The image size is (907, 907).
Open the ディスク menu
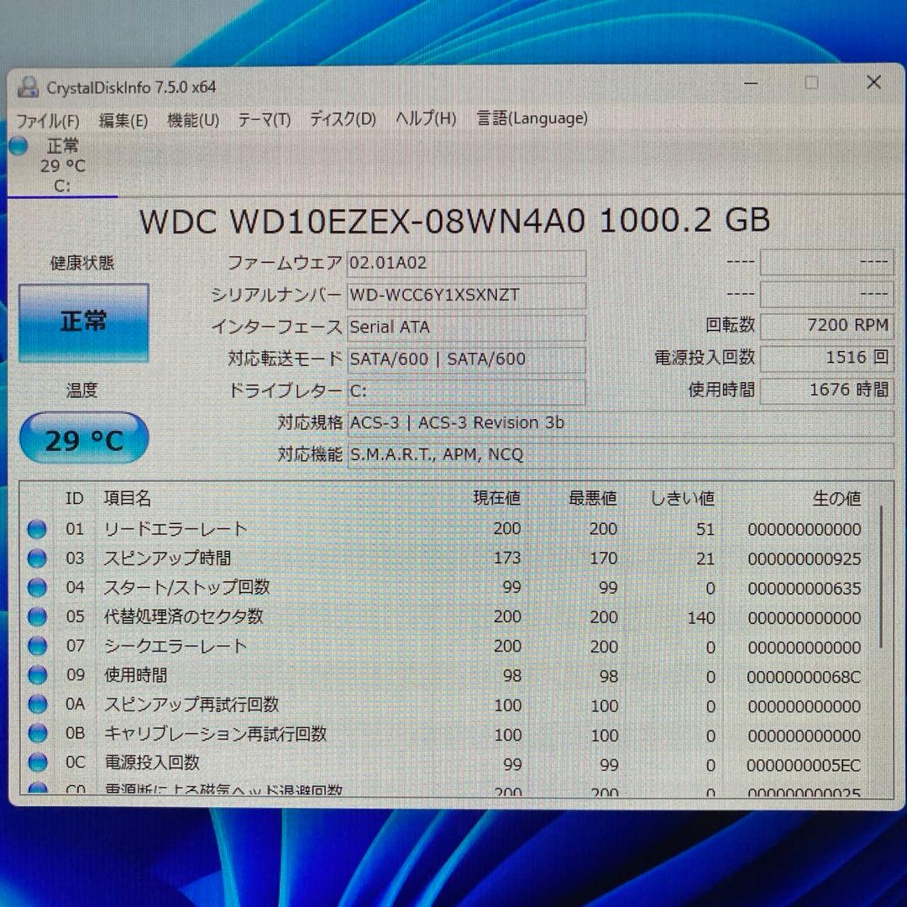342,119
